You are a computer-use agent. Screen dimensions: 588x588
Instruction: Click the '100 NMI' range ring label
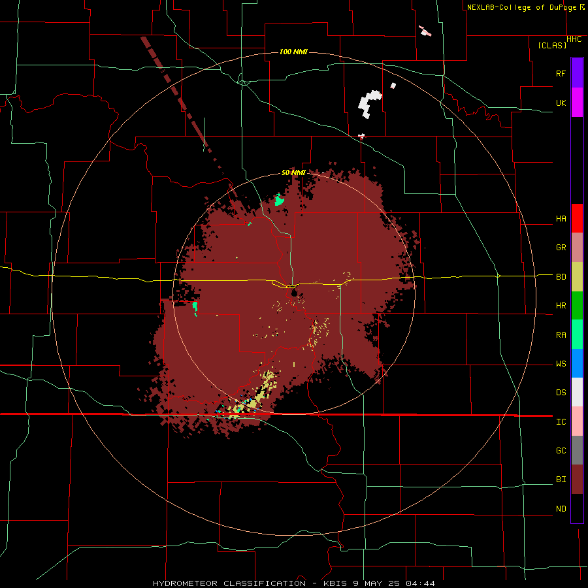pos(293,52)
